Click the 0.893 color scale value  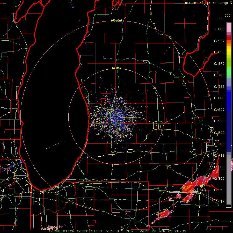click(219, 52)
